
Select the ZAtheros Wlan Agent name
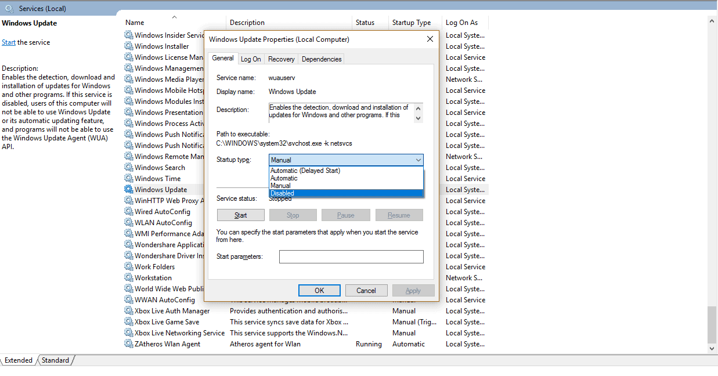167,344
